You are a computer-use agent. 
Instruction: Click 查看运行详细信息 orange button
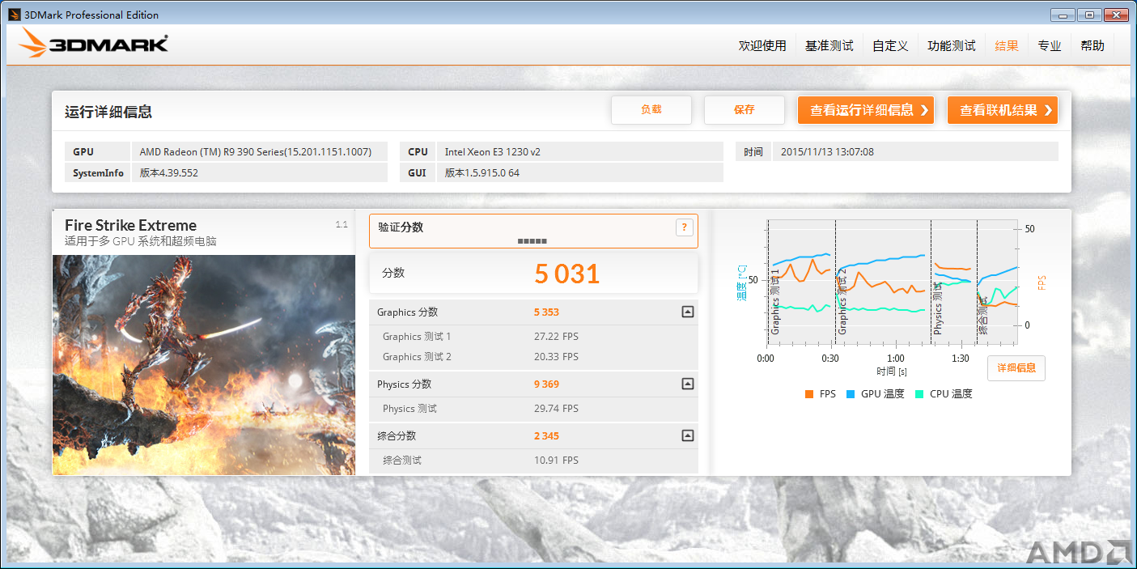[x=866, y=110]
